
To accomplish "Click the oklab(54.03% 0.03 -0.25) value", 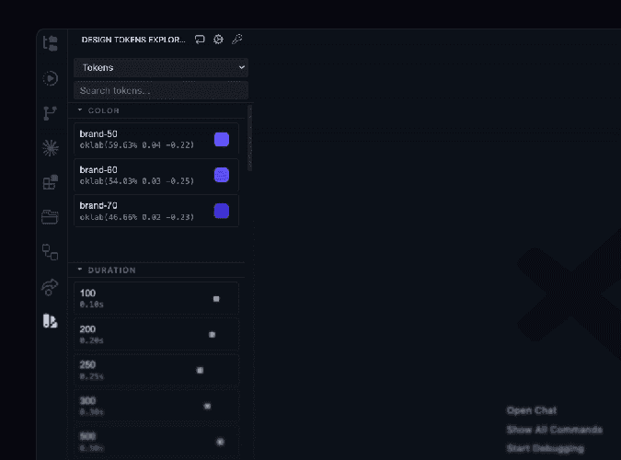I will [x=137, y=181].
